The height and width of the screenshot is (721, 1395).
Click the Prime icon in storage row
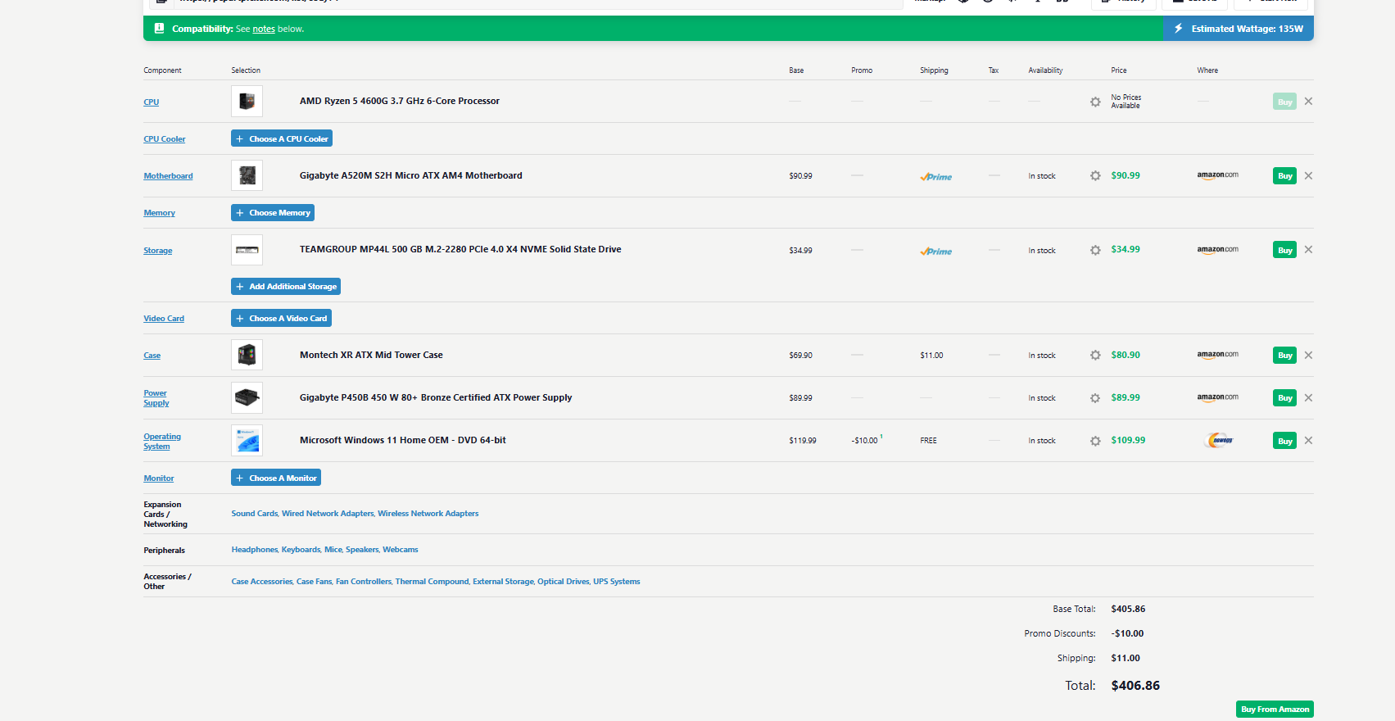pyautogui.click(x=936, y=252)
